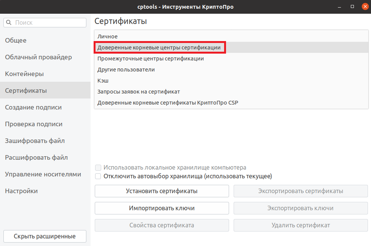Image resolution: width=371 pixels, height=246 pixels.
Task: Open the Общее section
Action: [16, 40]
